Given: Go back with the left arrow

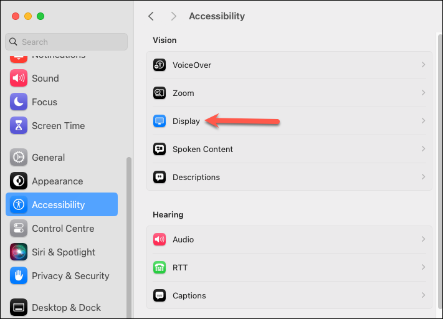Looking at the screenshot, I should click(151, 16).
